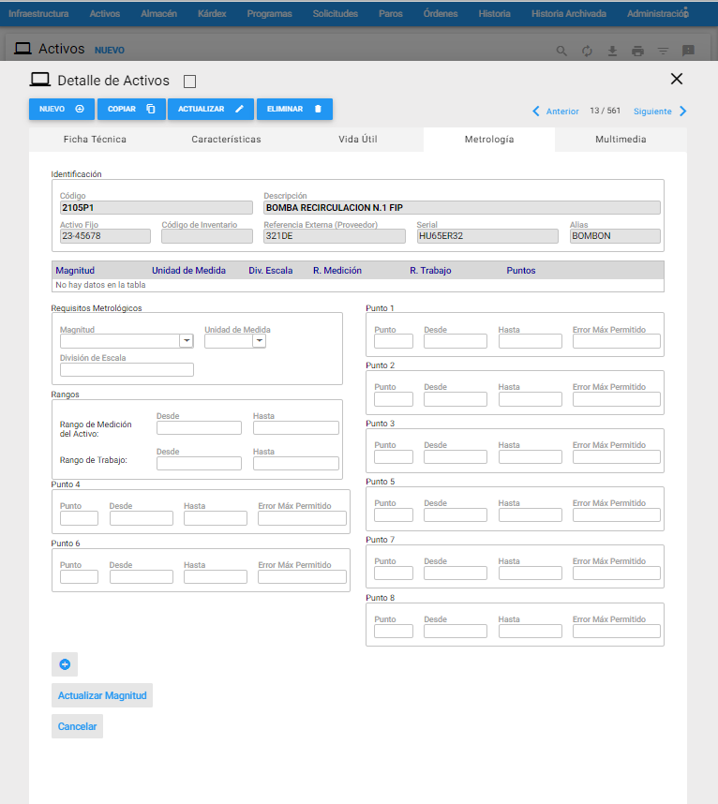
Task: Click the right chevron for next asset
Action: pos(682,112)
